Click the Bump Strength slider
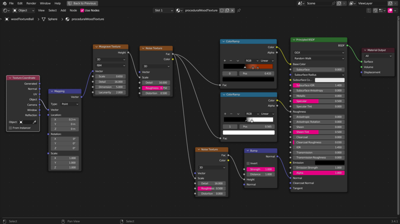This screenshot has width=400, height=224. coord(260,169)
